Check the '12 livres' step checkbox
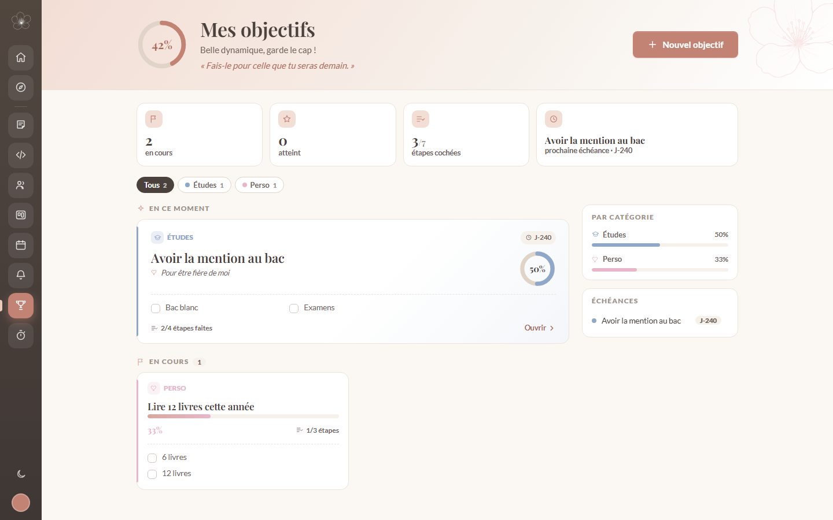Screen dimensions: 833x520 point(152,474)
